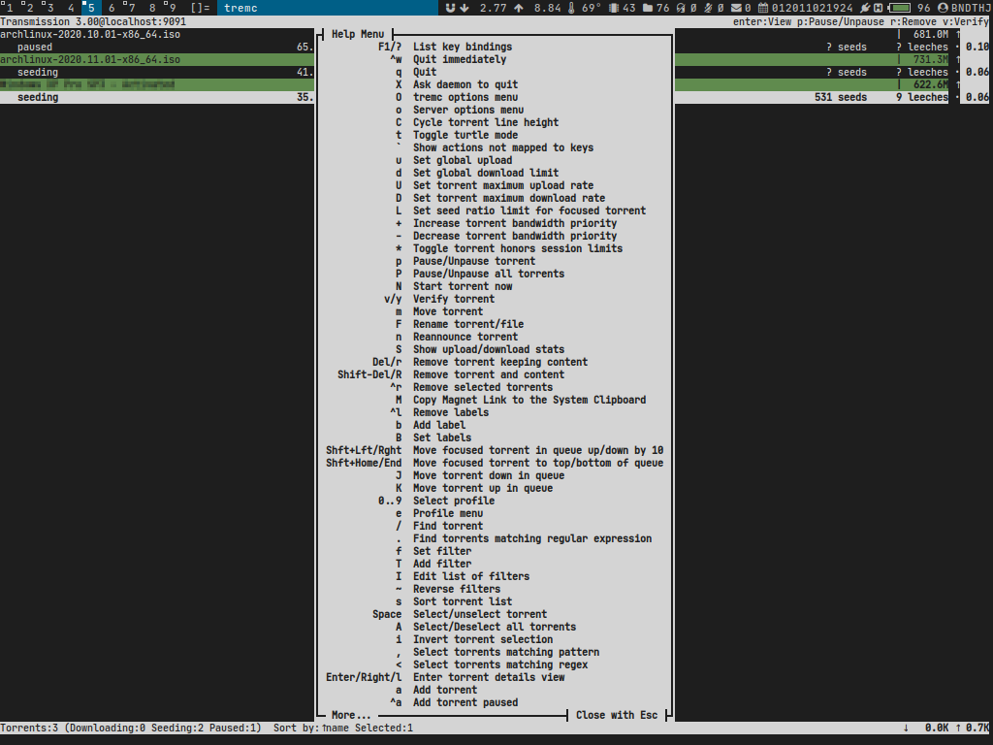Select the archlinux-2020.10.01-x86_64.iso torrent row

click(90, 34)
